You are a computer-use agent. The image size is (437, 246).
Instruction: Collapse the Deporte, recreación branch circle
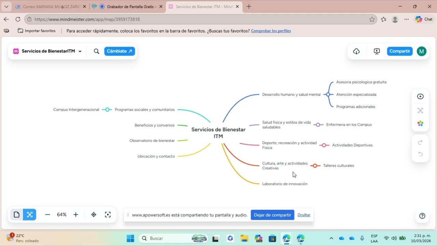324,145
